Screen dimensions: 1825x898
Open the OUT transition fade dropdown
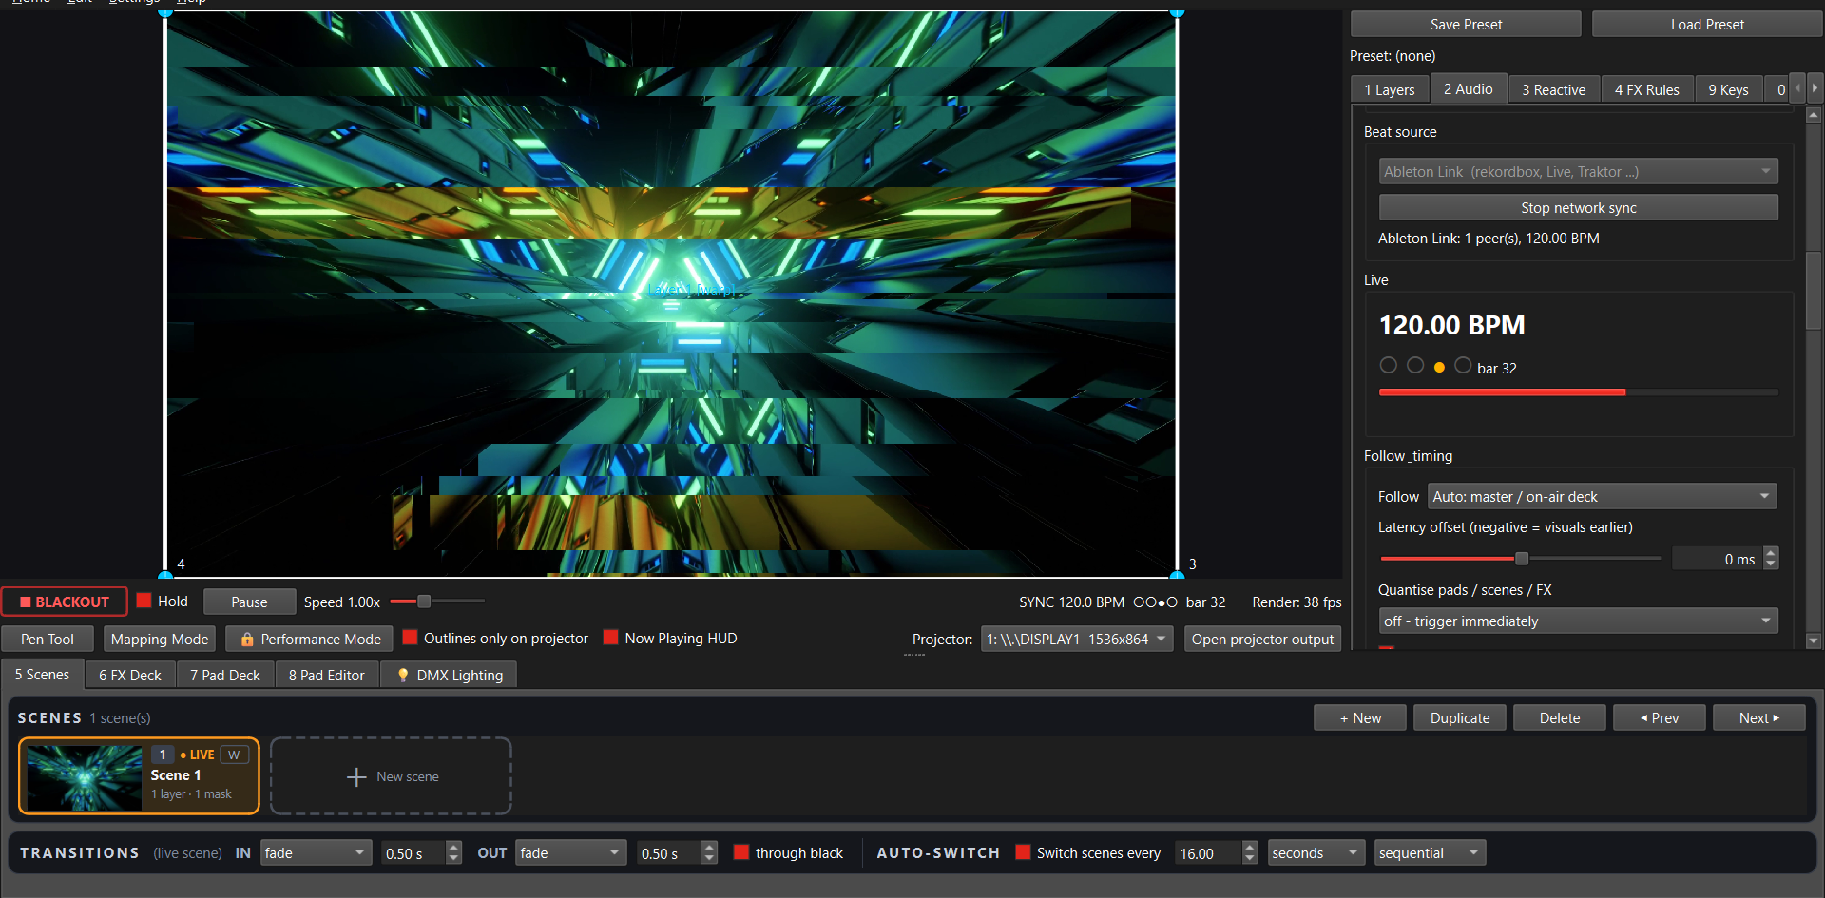tap(571, 853)
